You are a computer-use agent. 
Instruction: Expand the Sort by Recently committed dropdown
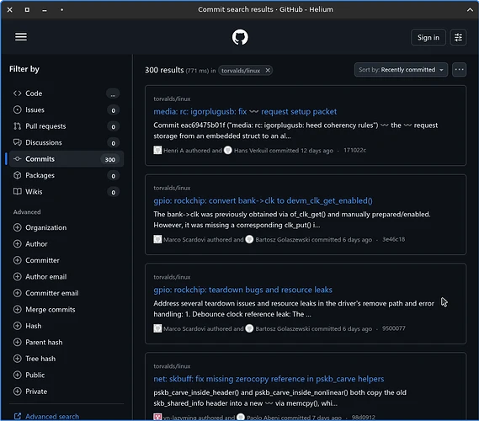click(401, 70)
